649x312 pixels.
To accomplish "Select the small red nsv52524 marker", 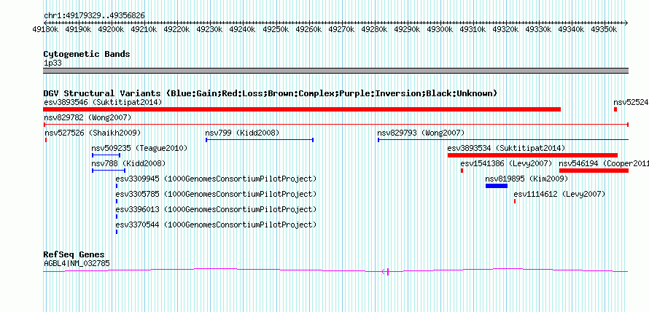I will [615, 109].
